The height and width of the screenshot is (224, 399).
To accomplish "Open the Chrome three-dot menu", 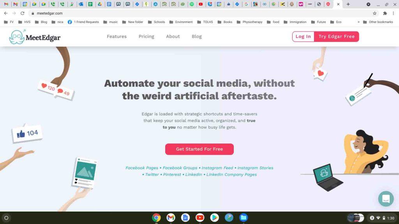I will click(394, 13).
